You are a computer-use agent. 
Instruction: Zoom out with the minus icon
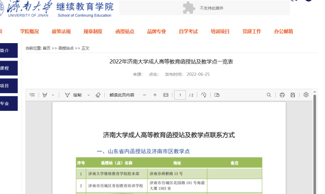coord(144,95)
